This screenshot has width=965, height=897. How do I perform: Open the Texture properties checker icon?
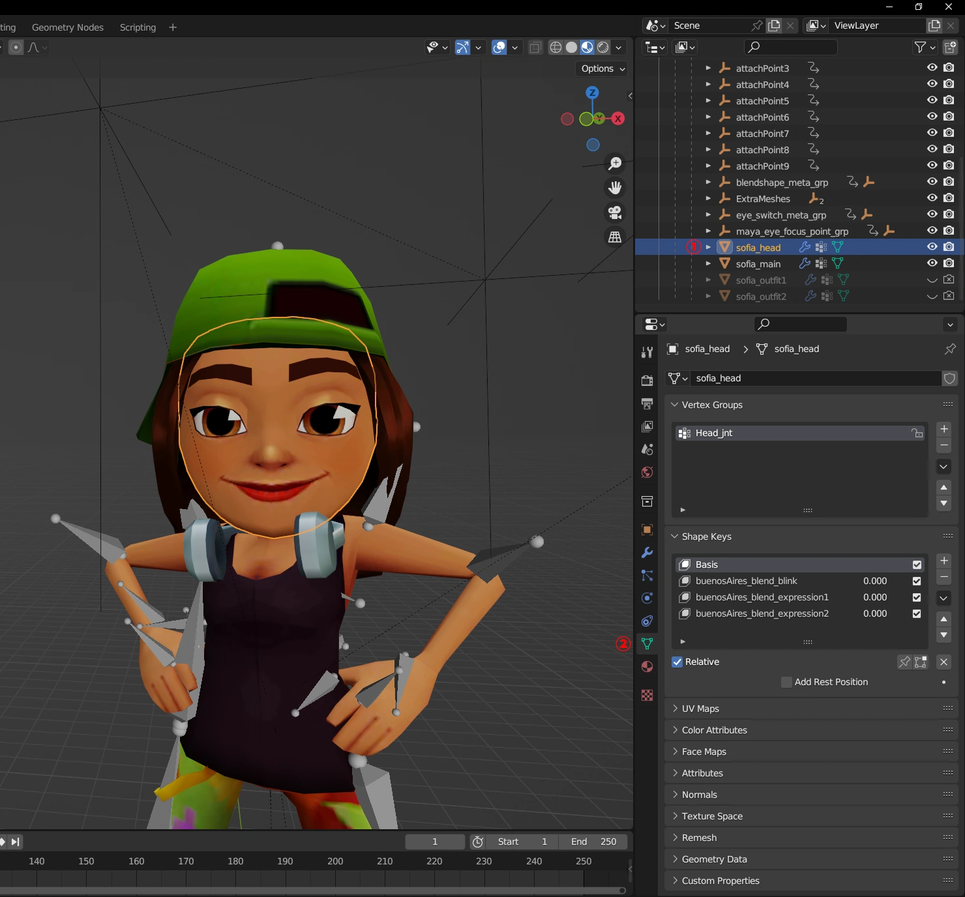[x=647, y=696]
